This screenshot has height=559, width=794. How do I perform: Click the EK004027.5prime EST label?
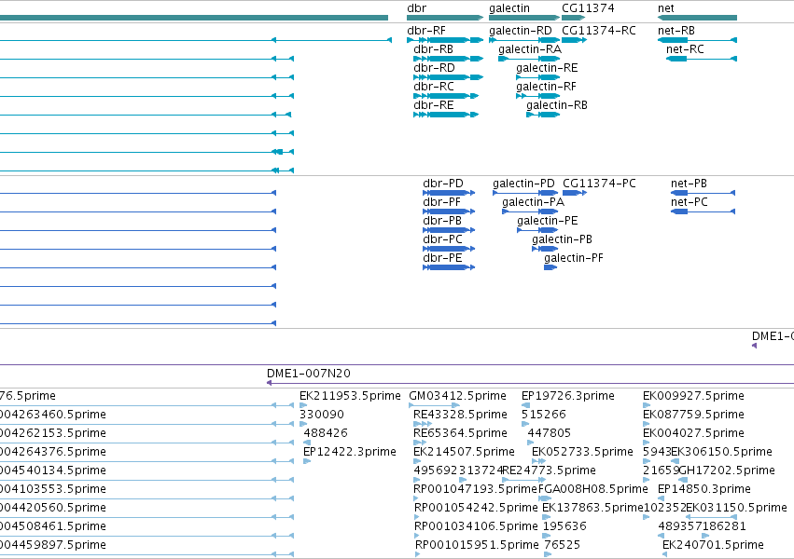(x=694, y=432)
